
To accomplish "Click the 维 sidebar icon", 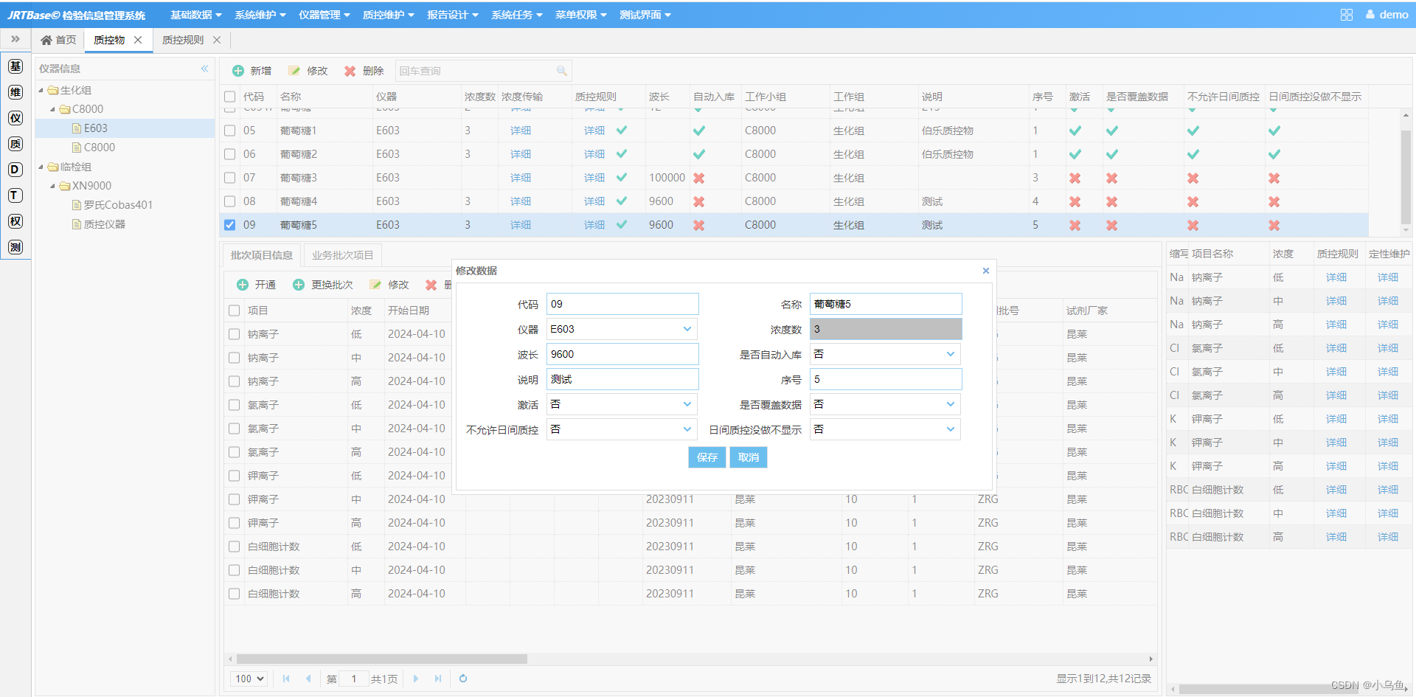I will coord(15,92).
